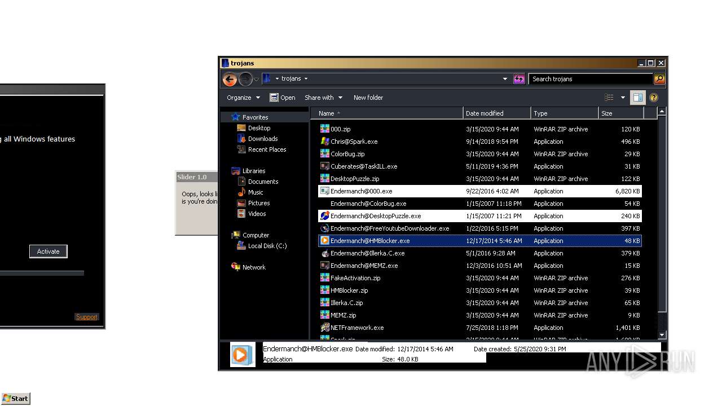This screenshot has height=406, width=722.
Task: Sort by the Type column header
Action: [565, 113]
